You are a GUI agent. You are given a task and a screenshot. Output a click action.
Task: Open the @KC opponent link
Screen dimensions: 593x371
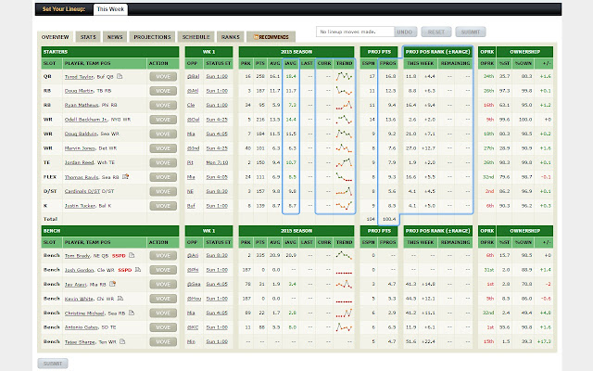click(x=193, y=327)
